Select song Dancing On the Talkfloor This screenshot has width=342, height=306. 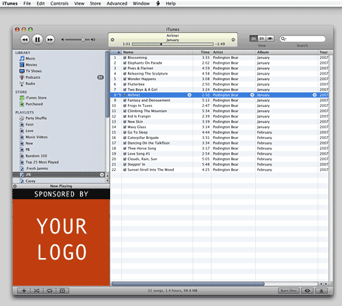(x=148, y=143)
